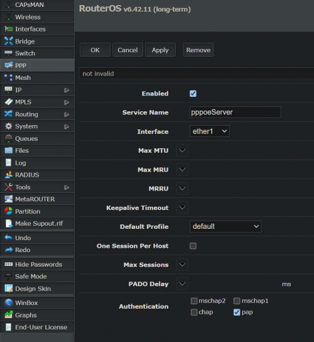The width and height of the screenshot is (314, 342).
Task: Open the RADIUS icon
Action: click(9, 175)
